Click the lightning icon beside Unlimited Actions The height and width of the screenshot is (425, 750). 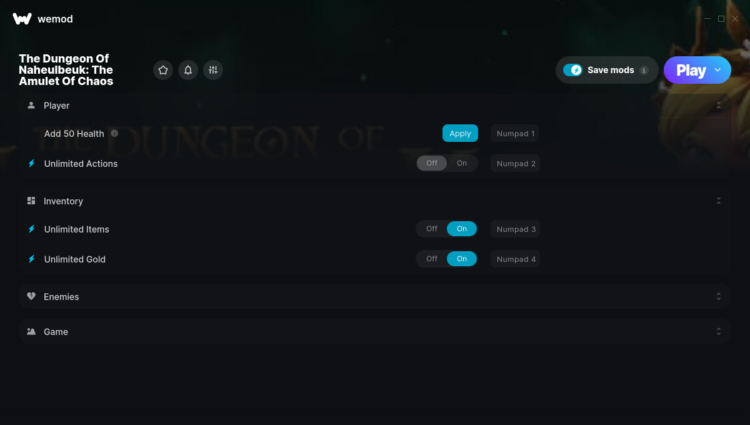31,163
